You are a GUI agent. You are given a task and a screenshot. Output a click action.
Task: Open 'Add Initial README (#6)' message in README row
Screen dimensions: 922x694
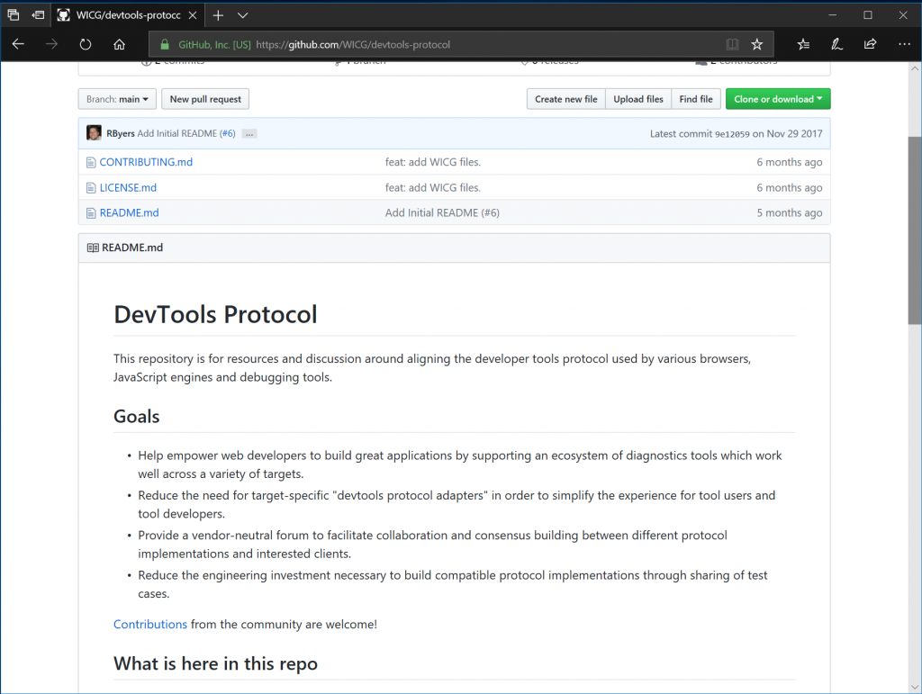[x=442, y=212]
